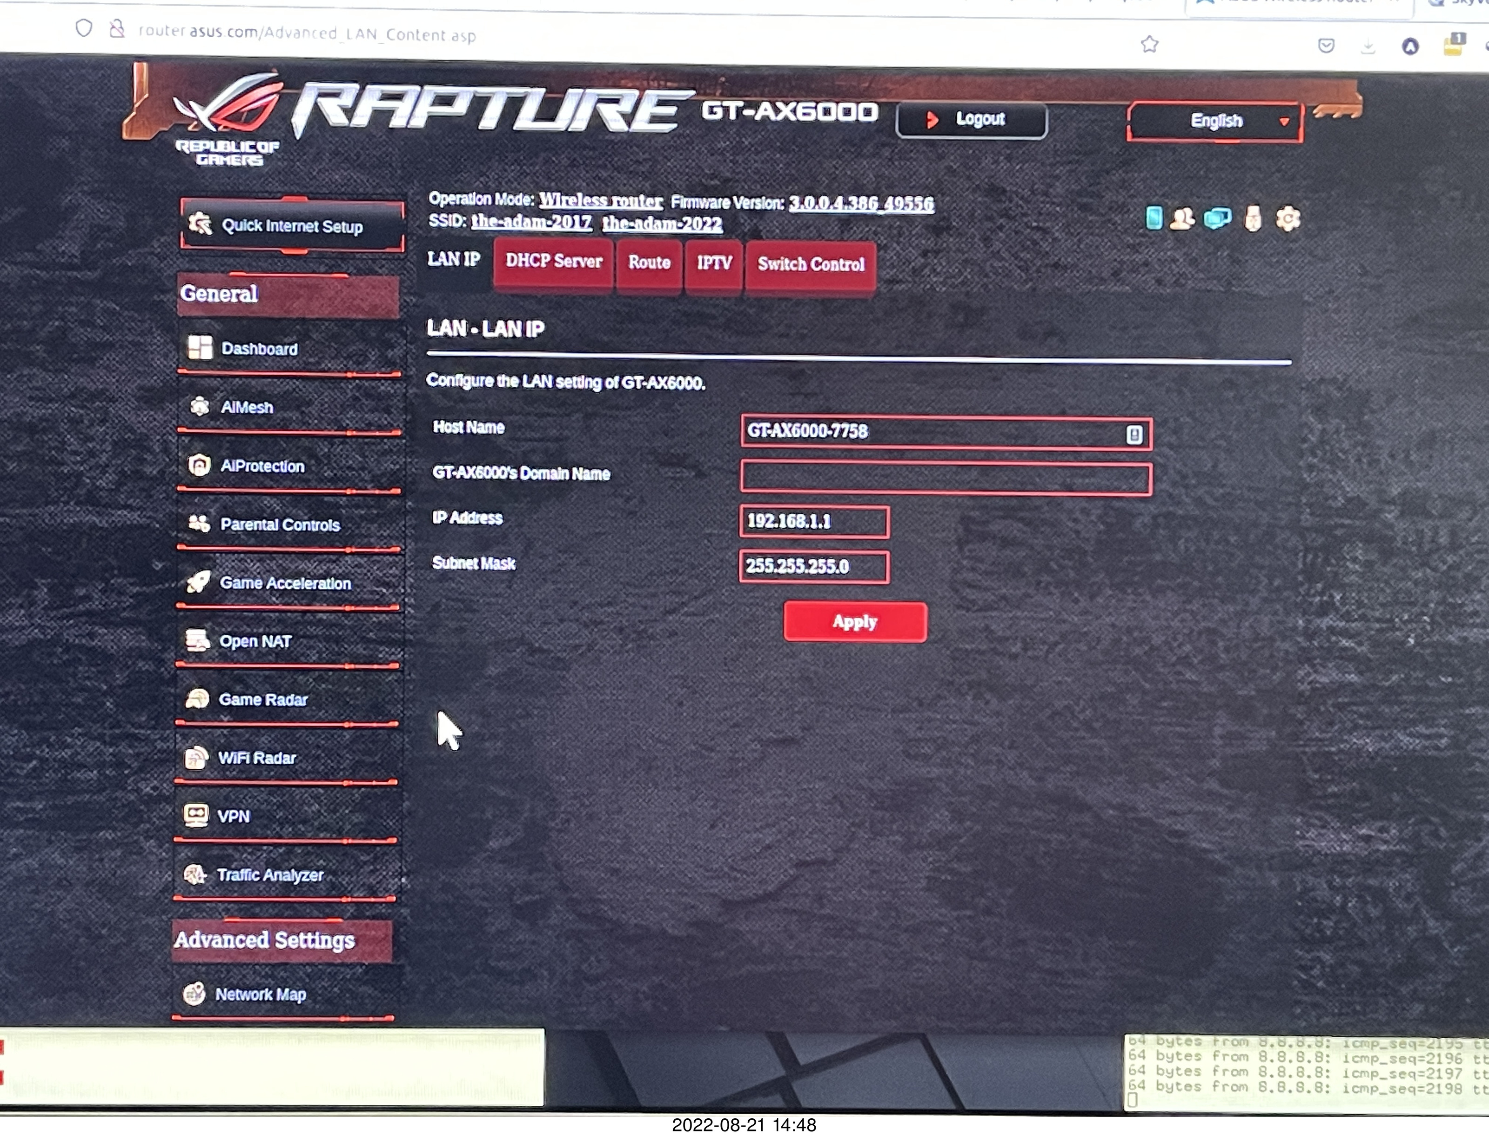Click the Parental Controls people icon
The image size is (1489, 1136).
pyautogui.click(x=199, y=524)
